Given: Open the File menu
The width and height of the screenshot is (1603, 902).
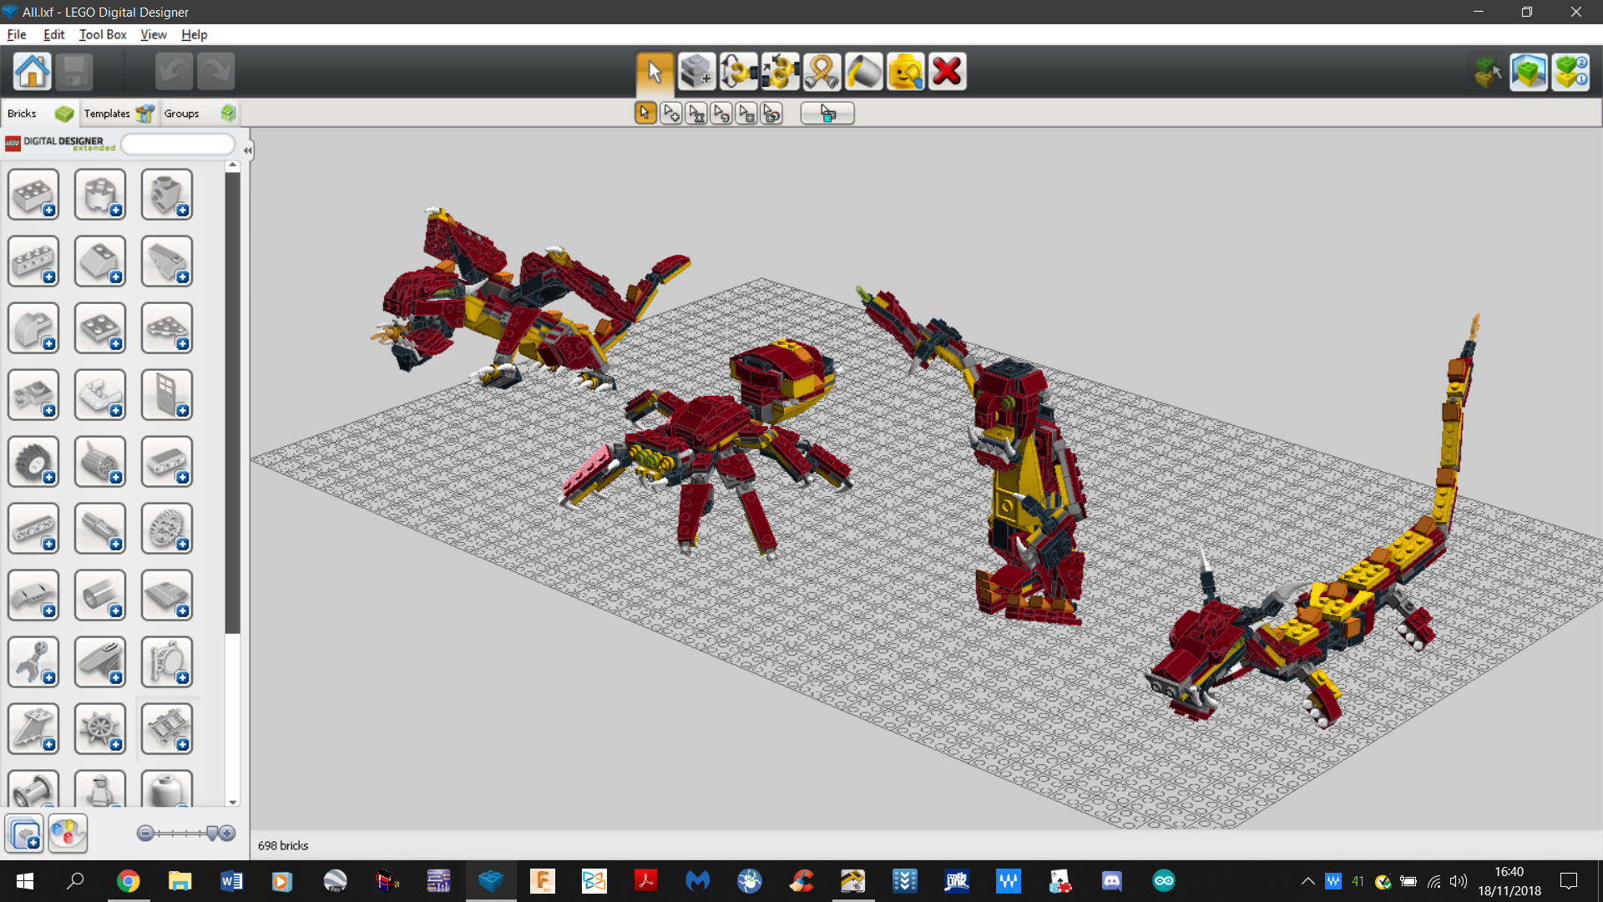Looking at the screenshot, I should click(x=17, y=34).
